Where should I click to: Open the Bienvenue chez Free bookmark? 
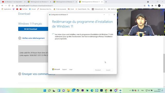tap(45, 9)
